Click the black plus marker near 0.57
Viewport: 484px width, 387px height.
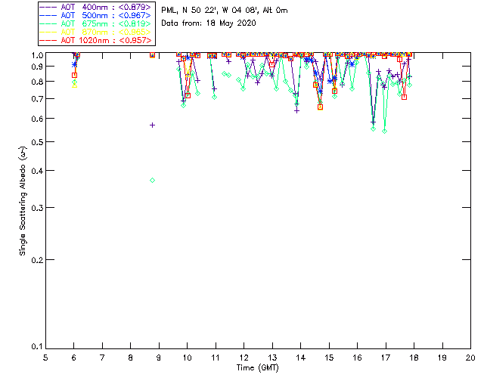click(152, 125)
